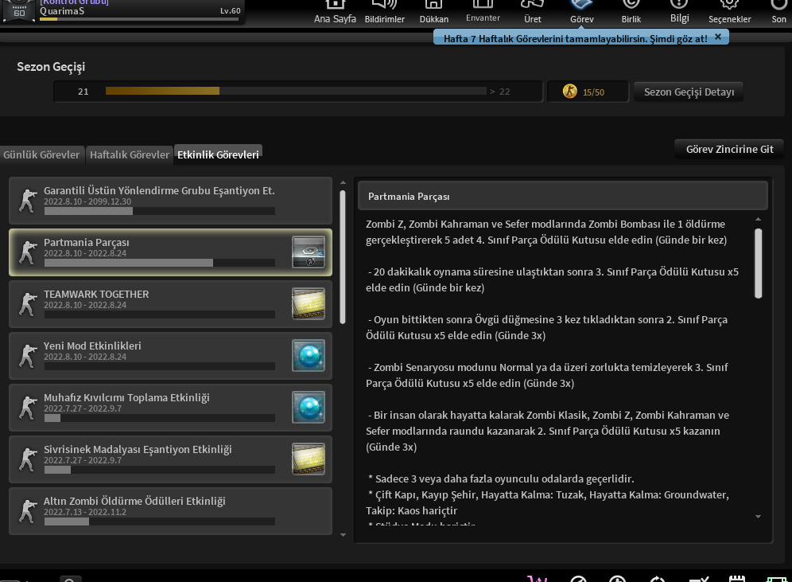
Task: Click the Muhafız Kıvılcımı orb reward icon
Action: 309,407
